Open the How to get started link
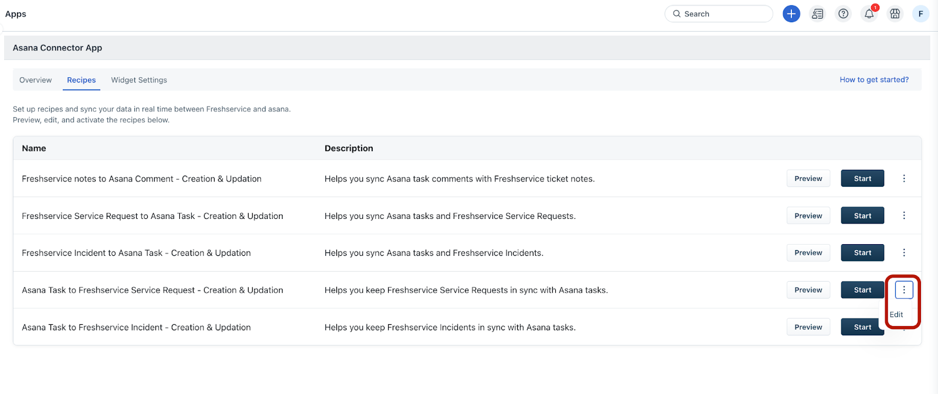The width and height of the screenshot is (938, 394). pyautogui.click(x=874, y=80)
